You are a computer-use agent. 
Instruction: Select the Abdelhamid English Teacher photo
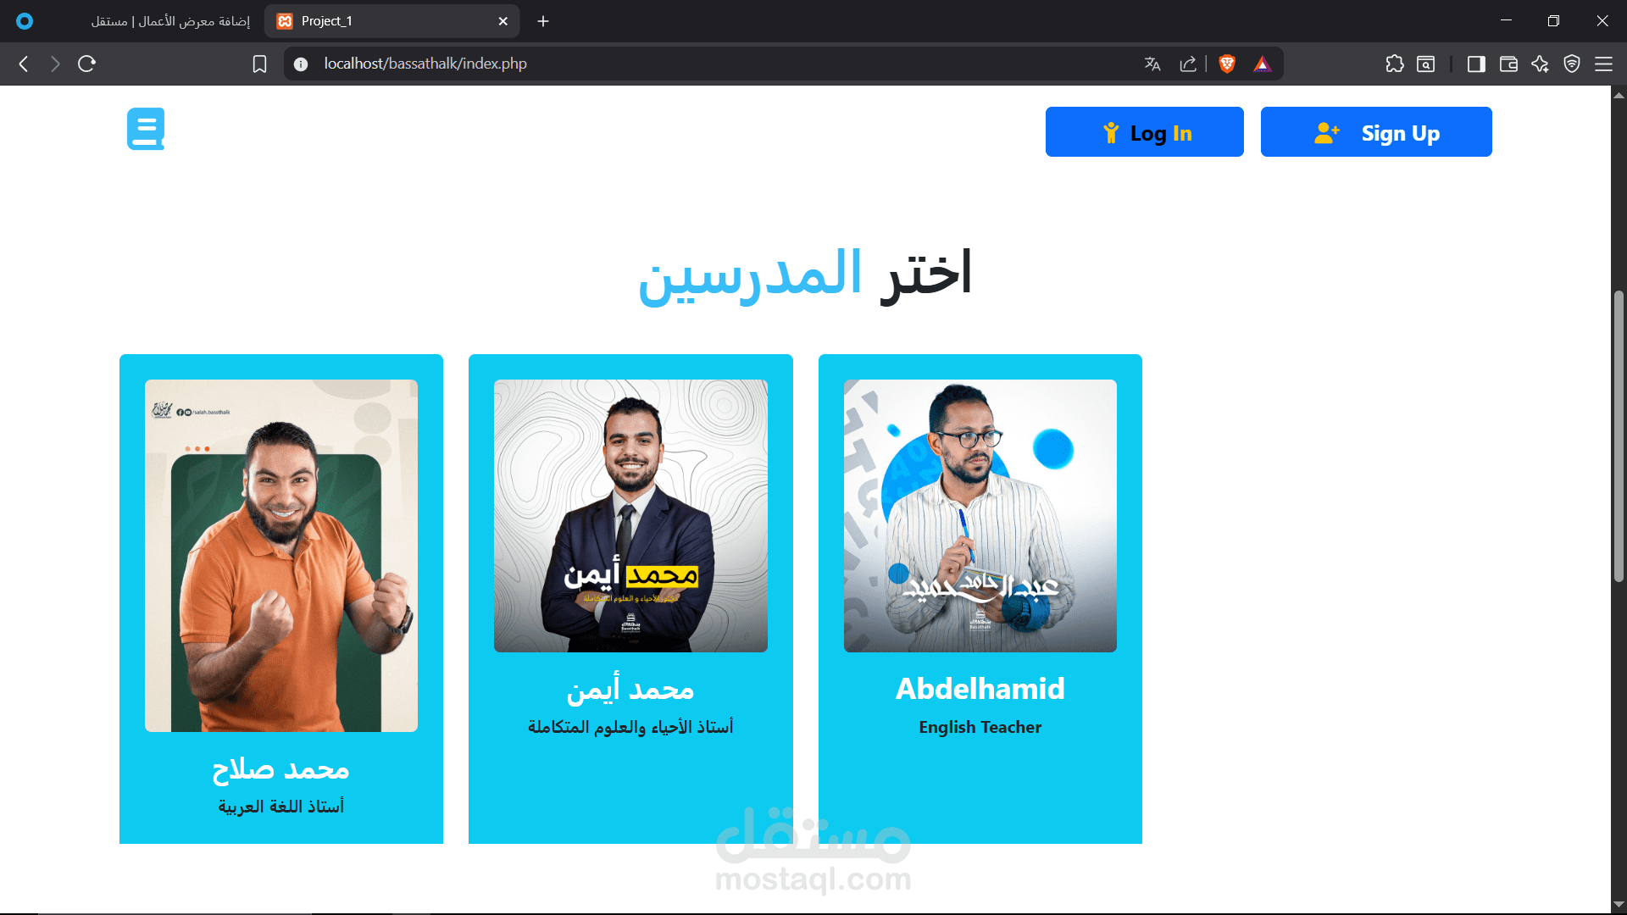tap(980, 516)
